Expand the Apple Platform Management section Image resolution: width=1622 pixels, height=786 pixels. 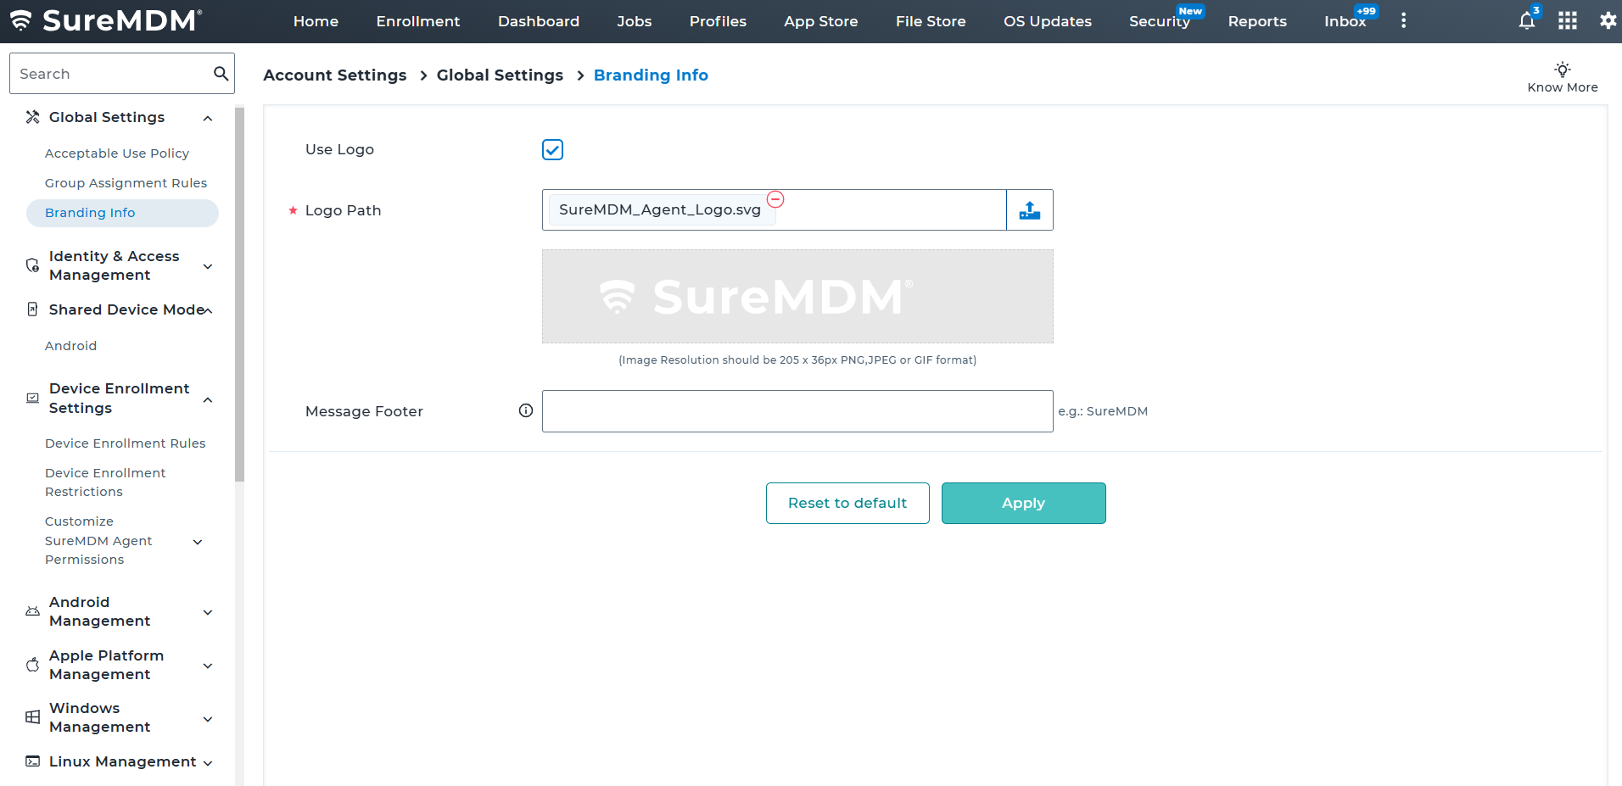pyautogui.click(x=208, y=666)
